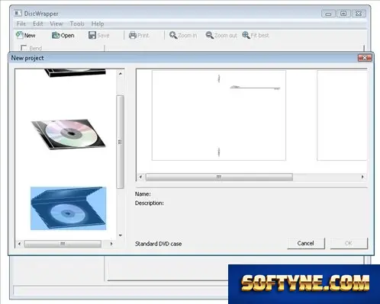Click the template list scroll down arrow
380x304 pixels.
pos(121,235)
